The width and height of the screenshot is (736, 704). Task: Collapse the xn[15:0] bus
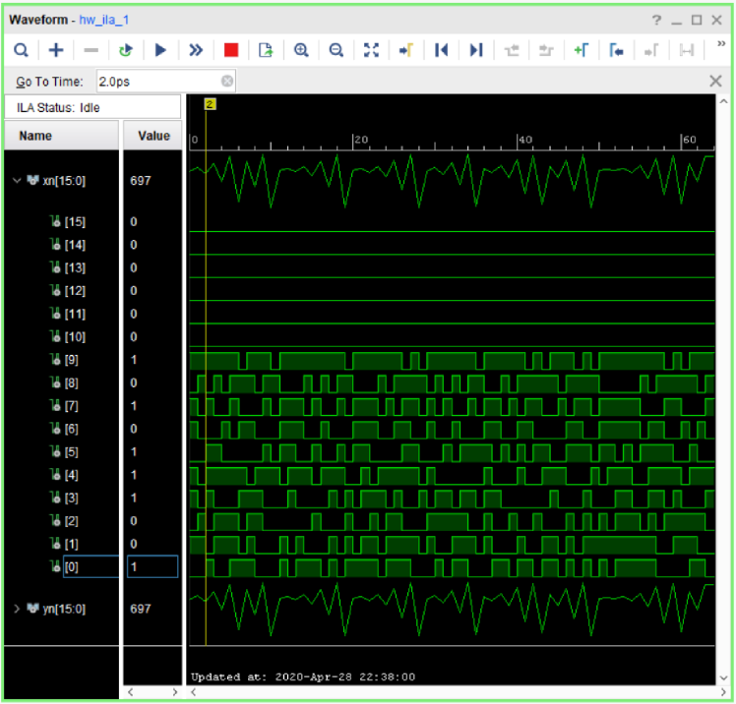click(x=17, y=180)
